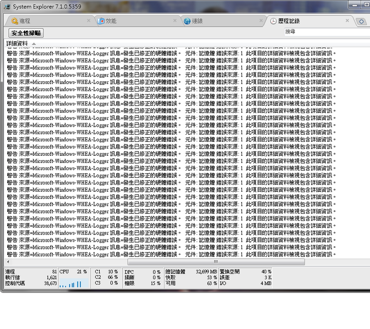Screen dimensions: 370x329
Task: Close the 歷程記錄 tab
Action: click(347, 21)
